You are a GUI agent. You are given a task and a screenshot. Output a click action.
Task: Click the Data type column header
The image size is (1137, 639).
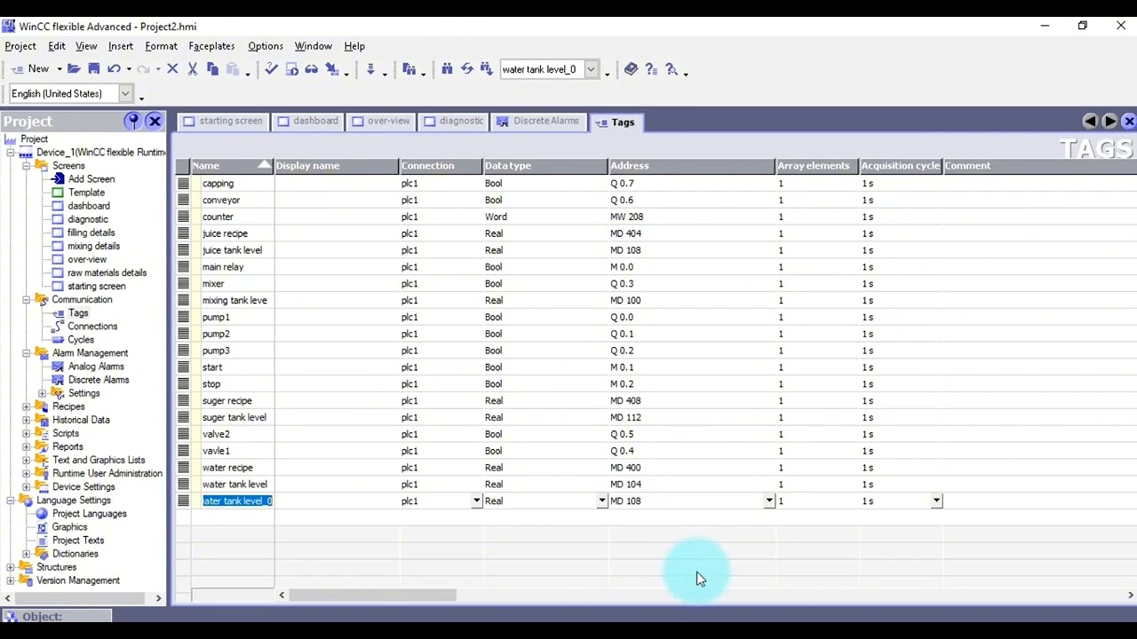(x=545, y=166)
